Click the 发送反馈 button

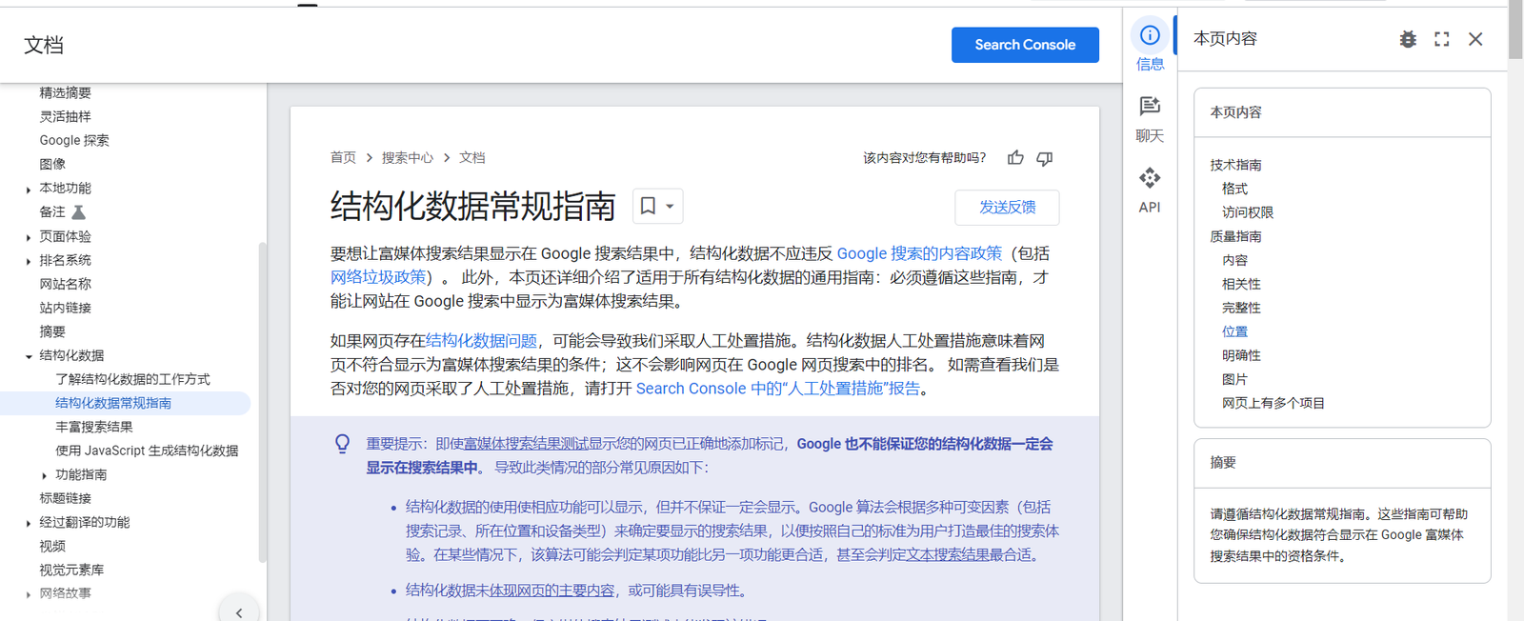pos(1007,207)
